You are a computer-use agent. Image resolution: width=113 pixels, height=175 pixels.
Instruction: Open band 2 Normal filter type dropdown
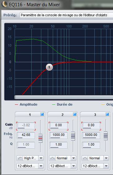(x=74, y=158)
